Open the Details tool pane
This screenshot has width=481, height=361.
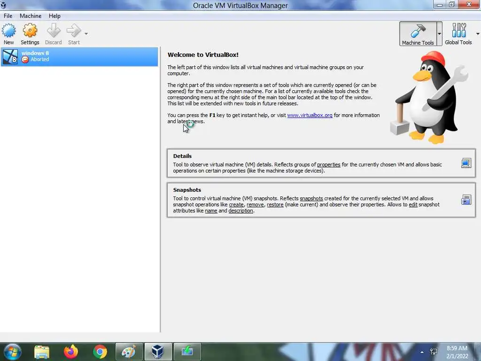coord(321,163)
